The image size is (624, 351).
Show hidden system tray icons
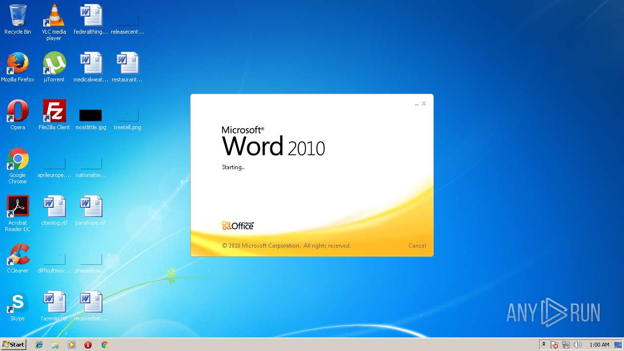pyautogui.click(x=544, y=345)
